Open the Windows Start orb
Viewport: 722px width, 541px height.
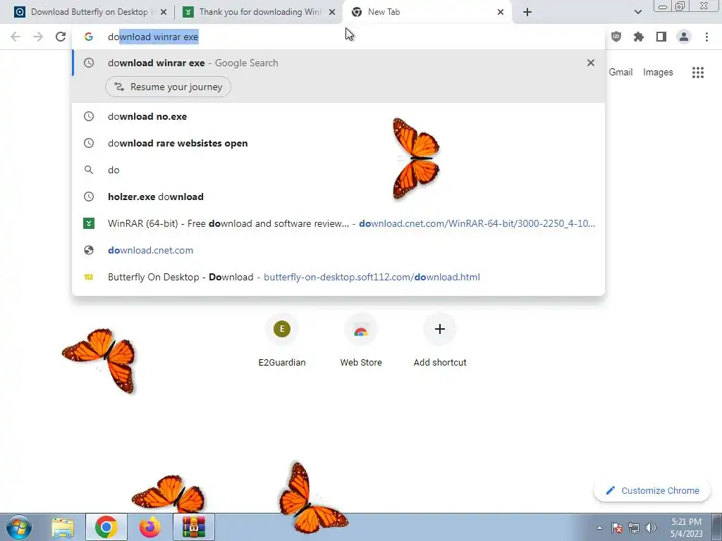coord(19,527)
